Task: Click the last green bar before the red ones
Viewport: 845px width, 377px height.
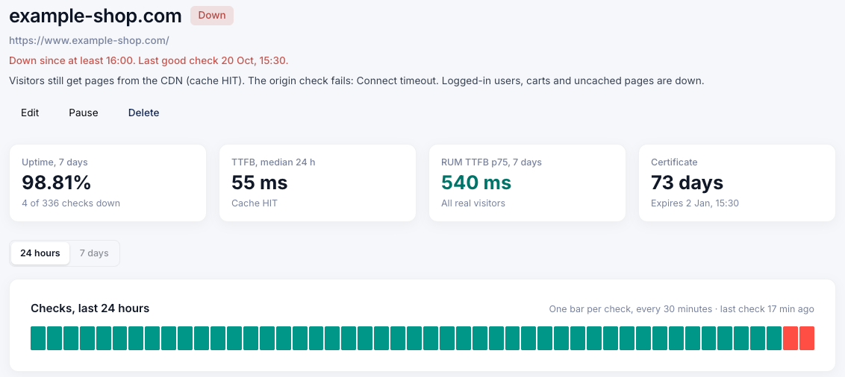Action: click(x=774, y=338)
